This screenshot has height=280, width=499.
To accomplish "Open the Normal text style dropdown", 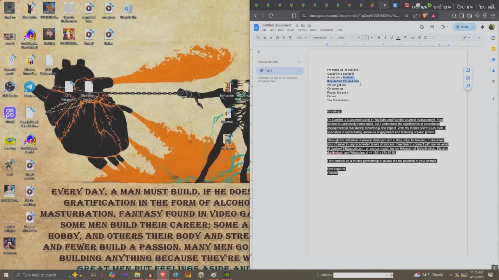I will point(322,38).
